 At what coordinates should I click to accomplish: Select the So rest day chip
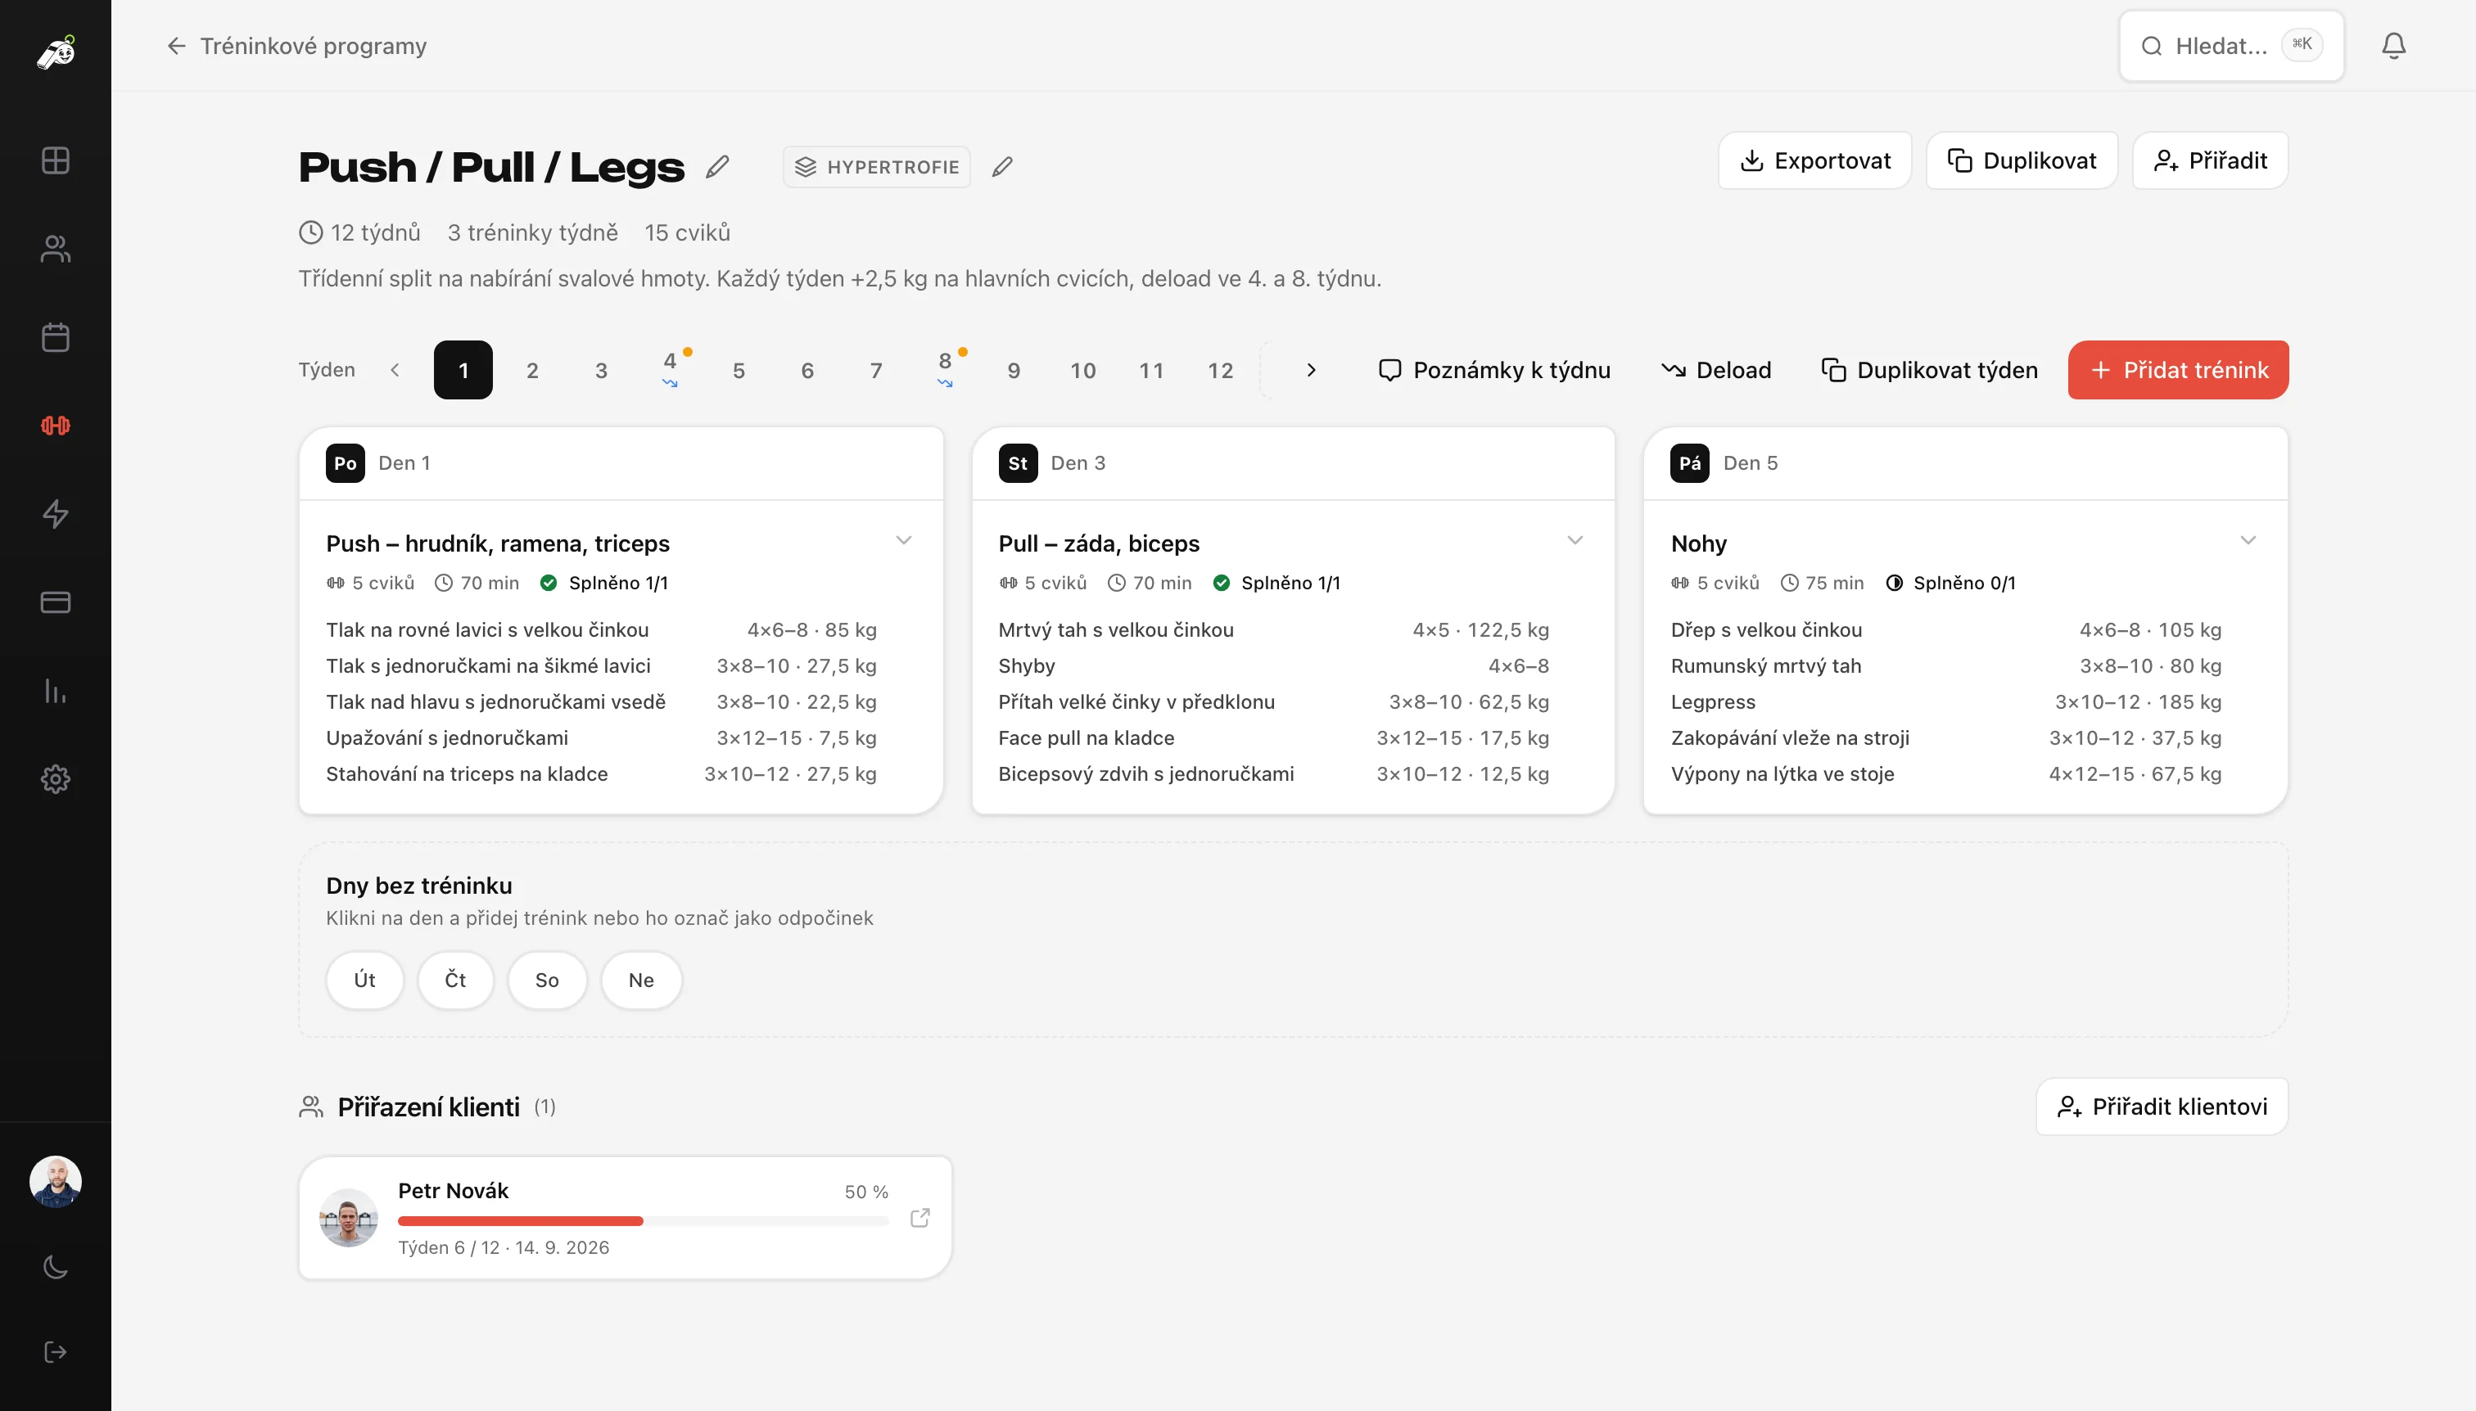(x=547, y=980)
